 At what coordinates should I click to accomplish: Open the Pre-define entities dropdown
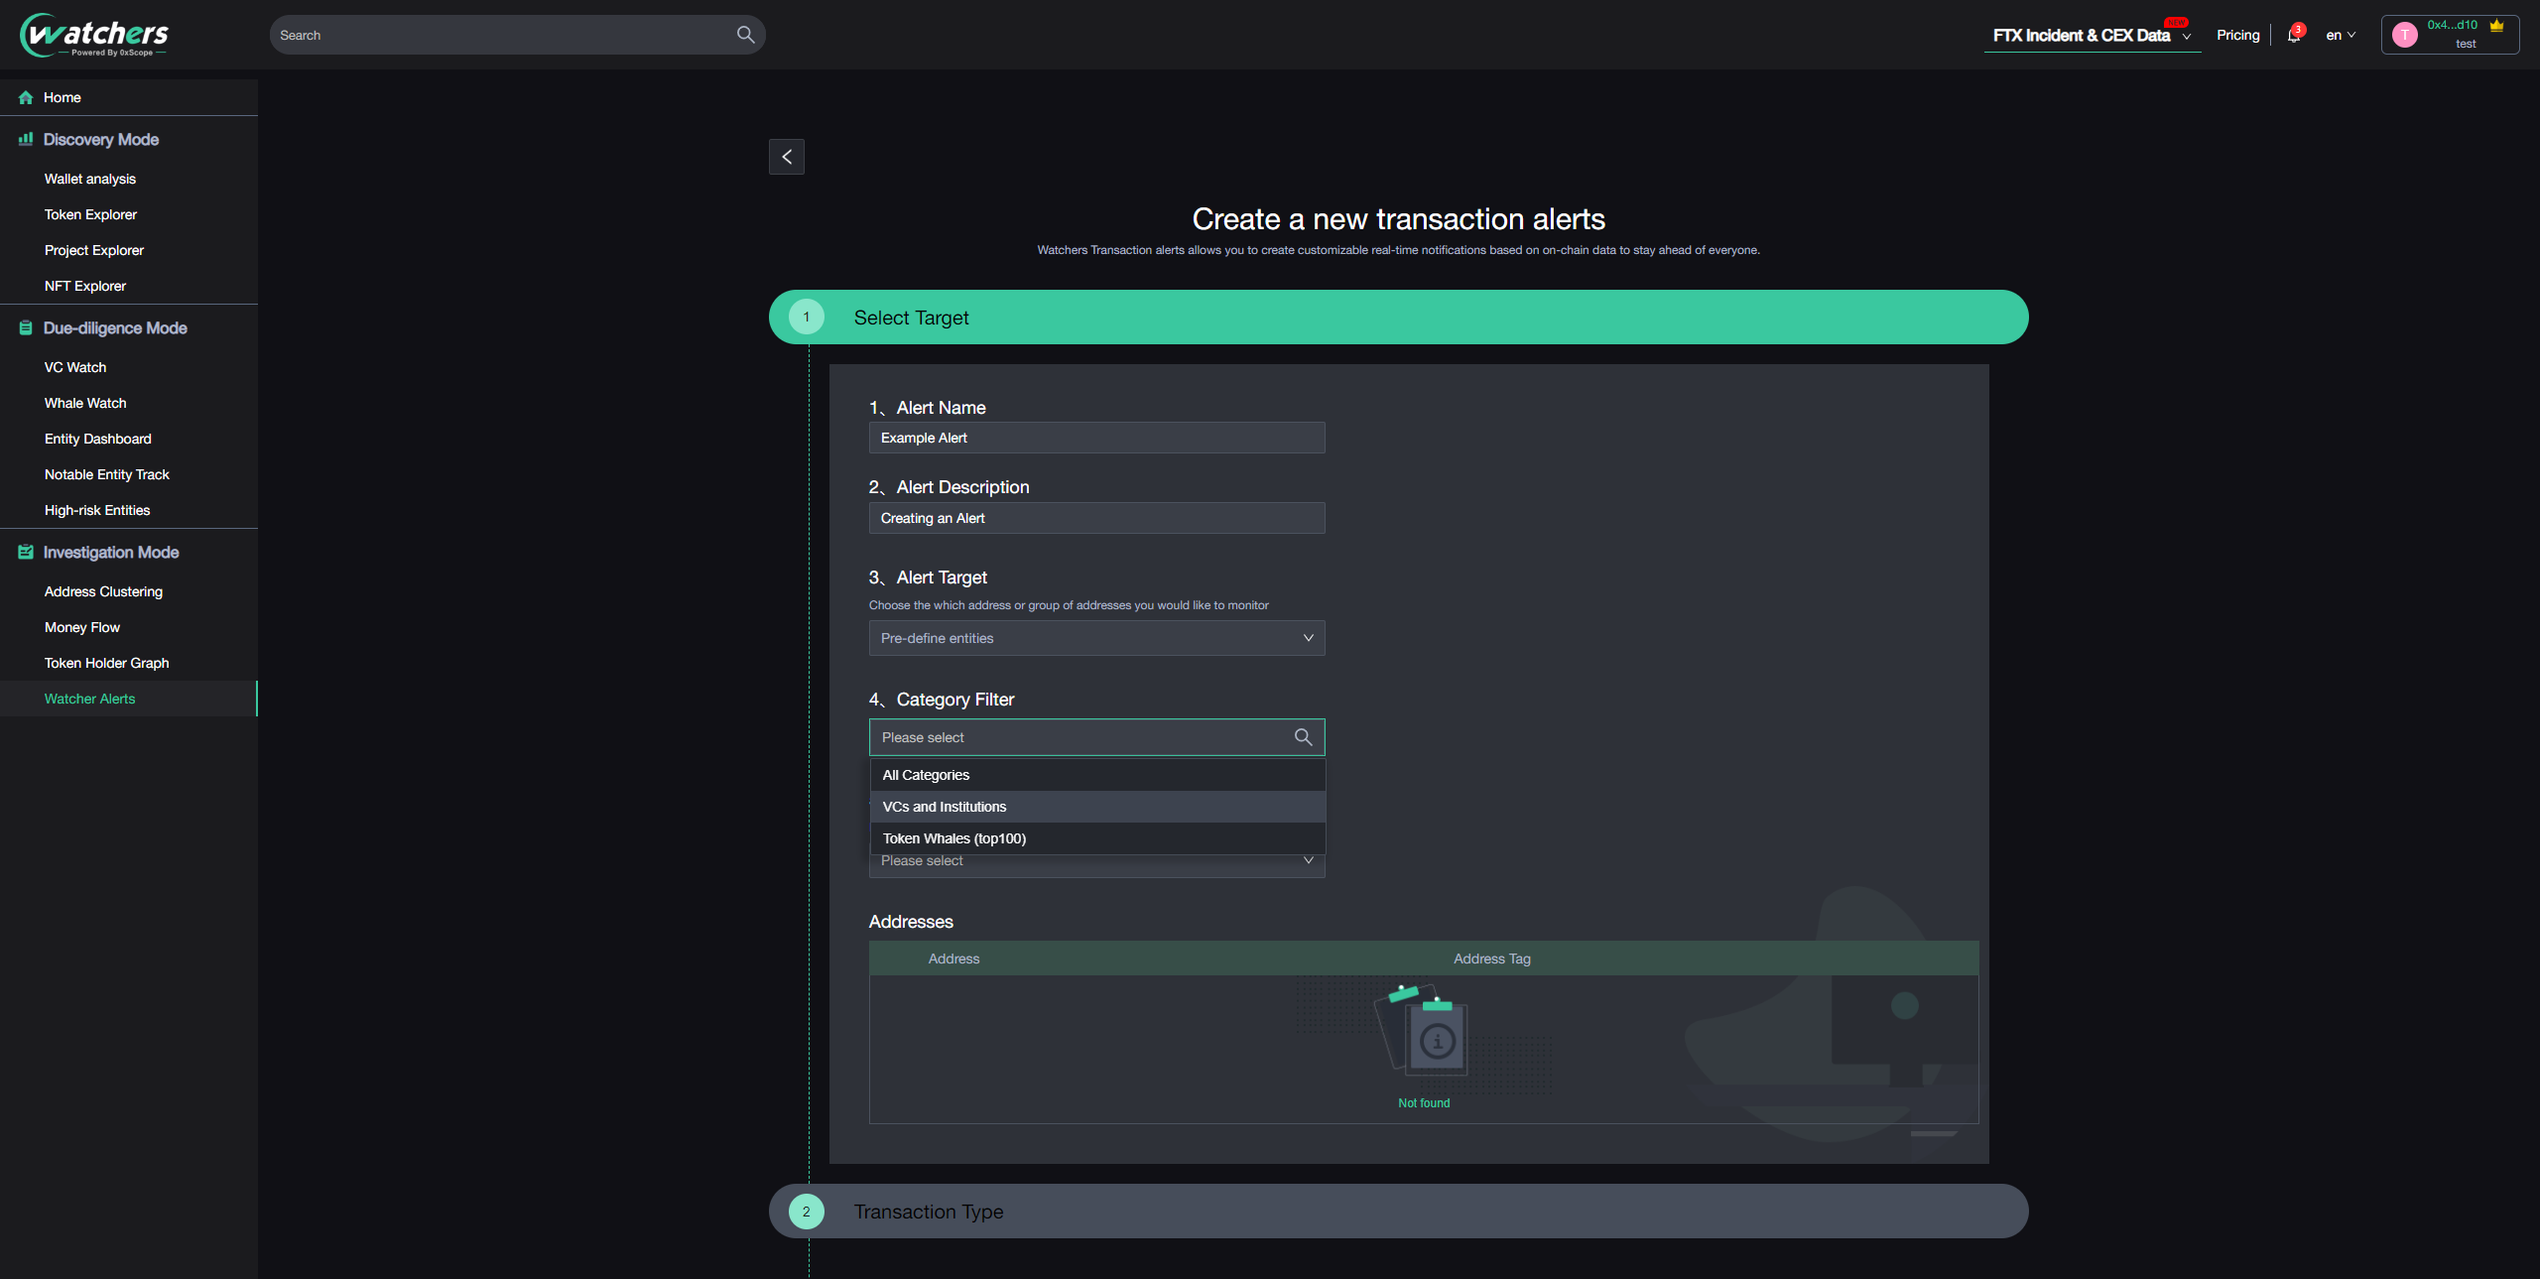(x=1096, y=638)
